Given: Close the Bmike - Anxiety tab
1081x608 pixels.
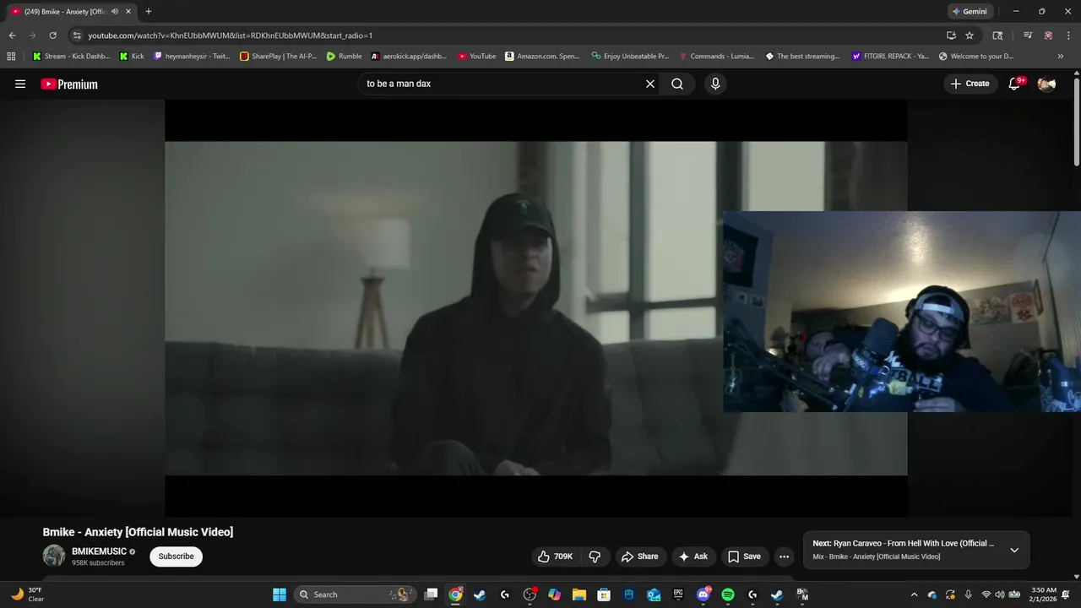Looking at the screenshot, I should pos(128,12).
